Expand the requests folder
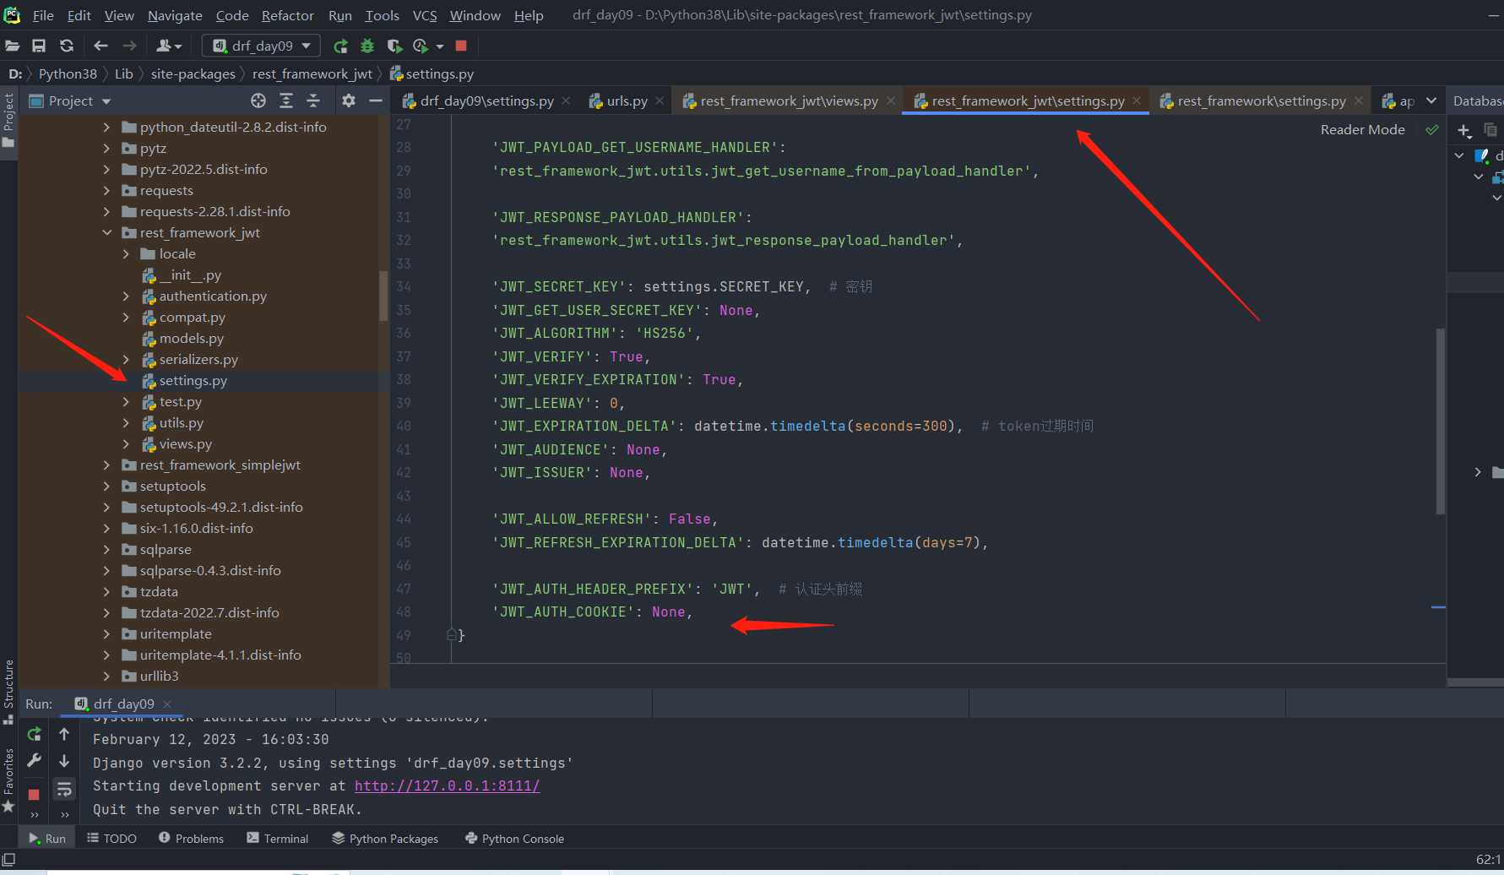Image resolution: width=1504 pixels, height=875 pixels. pyautogui.click(x=106, y=190)
